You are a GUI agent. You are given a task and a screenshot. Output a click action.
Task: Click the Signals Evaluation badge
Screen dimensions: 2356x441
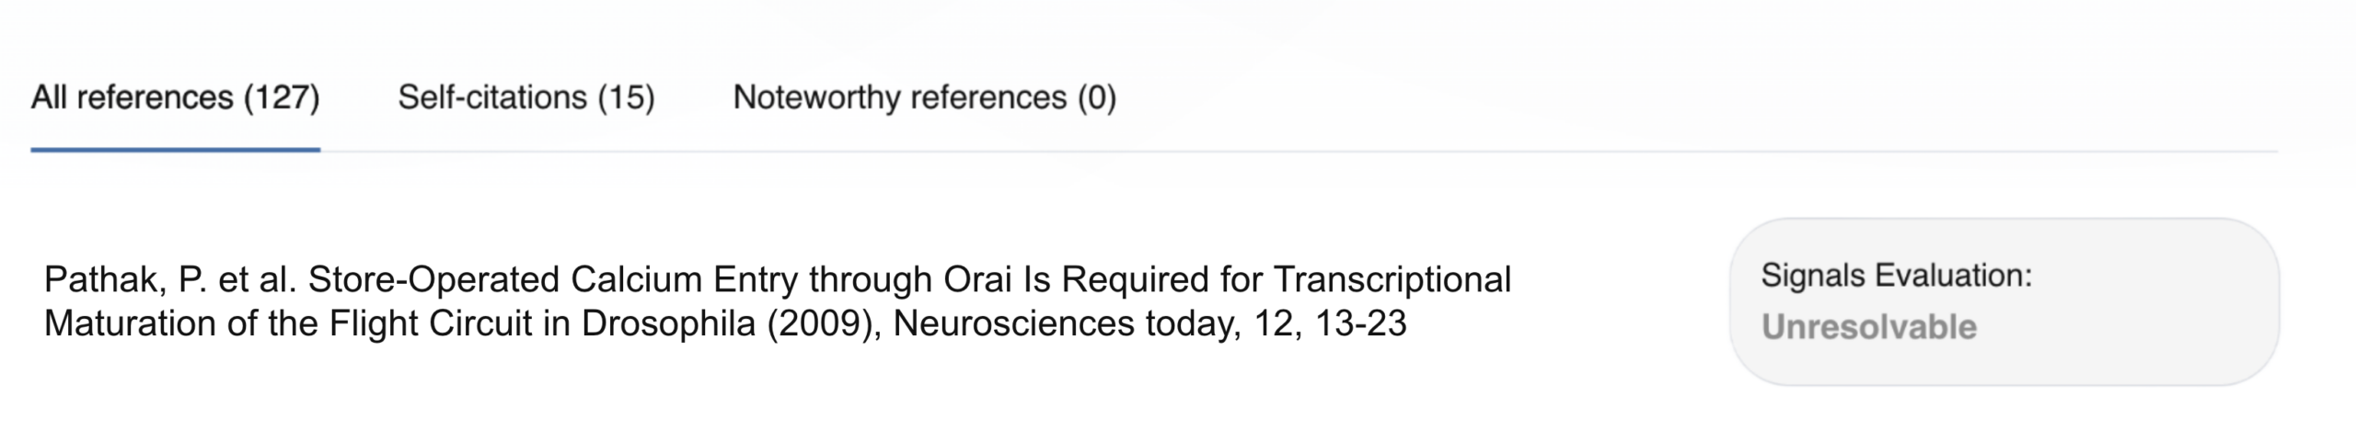click(x=2003, y=301)
